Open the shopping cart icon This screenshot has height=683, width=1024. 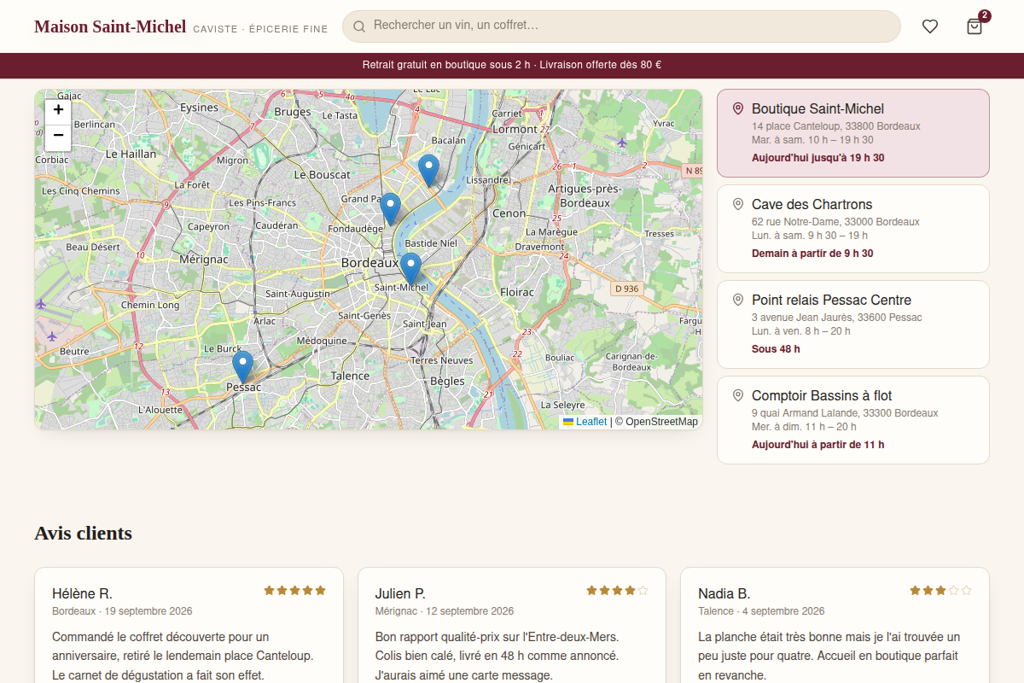click(x=975, y=26)
